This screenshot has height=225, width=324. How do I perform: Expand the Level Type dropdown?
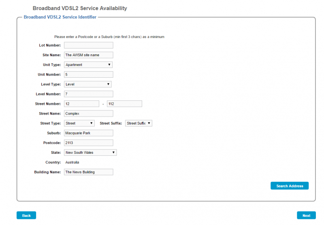coord(88,84)
